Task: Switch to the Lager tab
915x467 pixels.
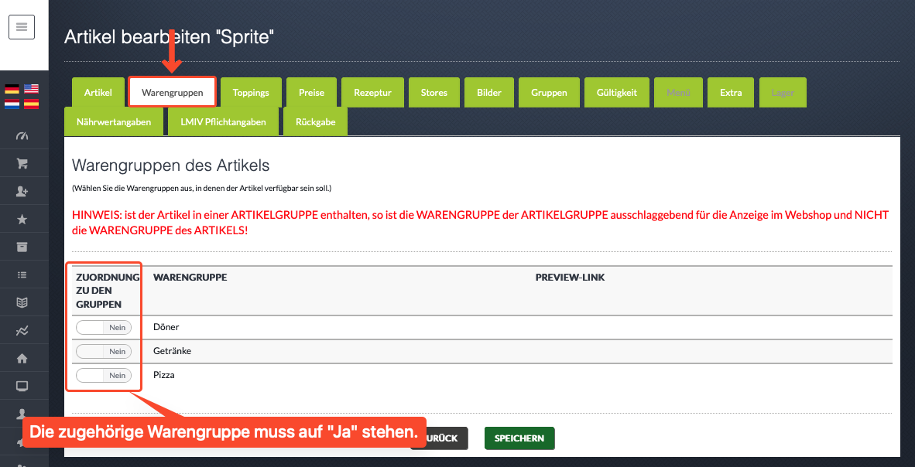Action: point(782,92)
